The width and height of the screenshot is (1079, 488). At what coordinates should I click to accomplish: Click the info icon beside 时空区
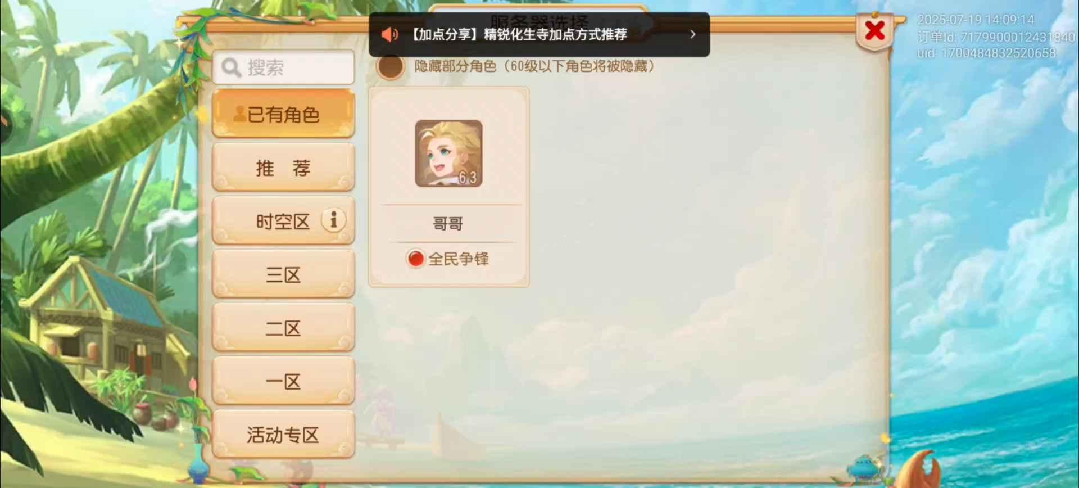[x=333, y=220]
